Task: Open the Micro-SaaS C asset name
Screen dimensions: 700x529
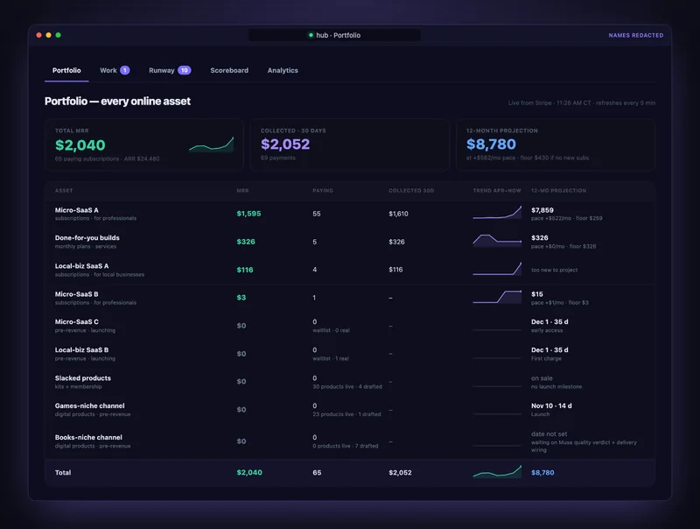Action: tap(77, 321)
